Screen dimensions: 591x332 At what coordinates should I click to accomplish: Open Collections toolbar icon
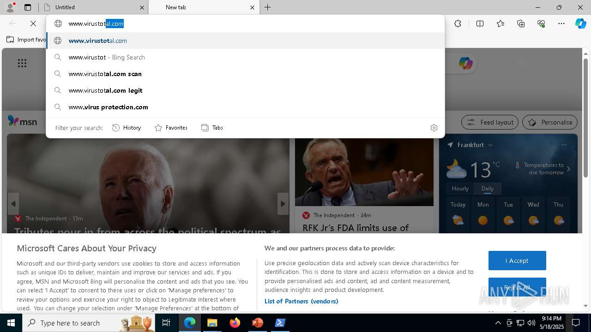click(521, 24)
